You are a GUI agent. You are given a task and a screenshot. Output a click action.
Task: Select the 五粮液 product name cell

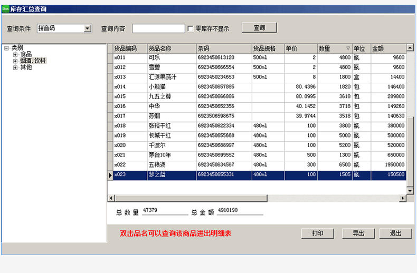click(172, 164)
